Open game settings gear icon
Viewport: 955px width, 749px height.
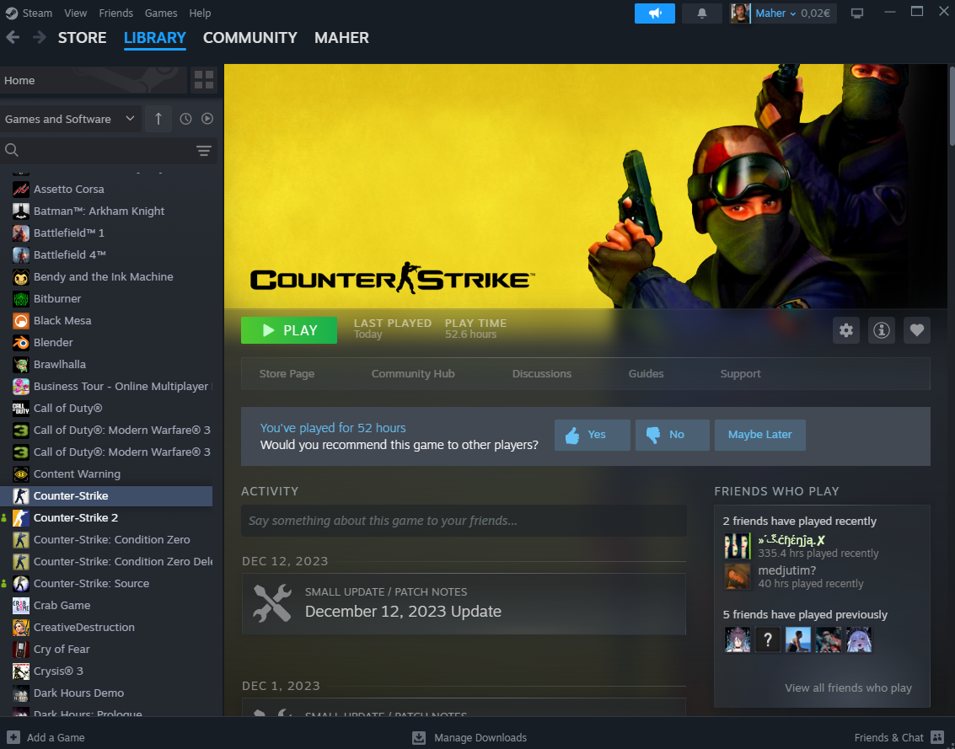(x=846, y=330)
